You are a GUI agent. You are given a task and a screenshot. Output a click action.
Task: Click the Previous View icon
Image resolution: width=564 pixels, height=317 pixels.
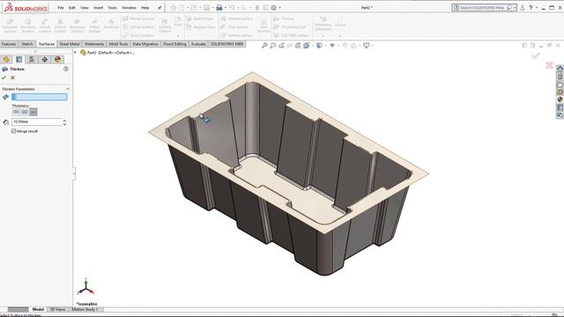(x=281, y=45)
